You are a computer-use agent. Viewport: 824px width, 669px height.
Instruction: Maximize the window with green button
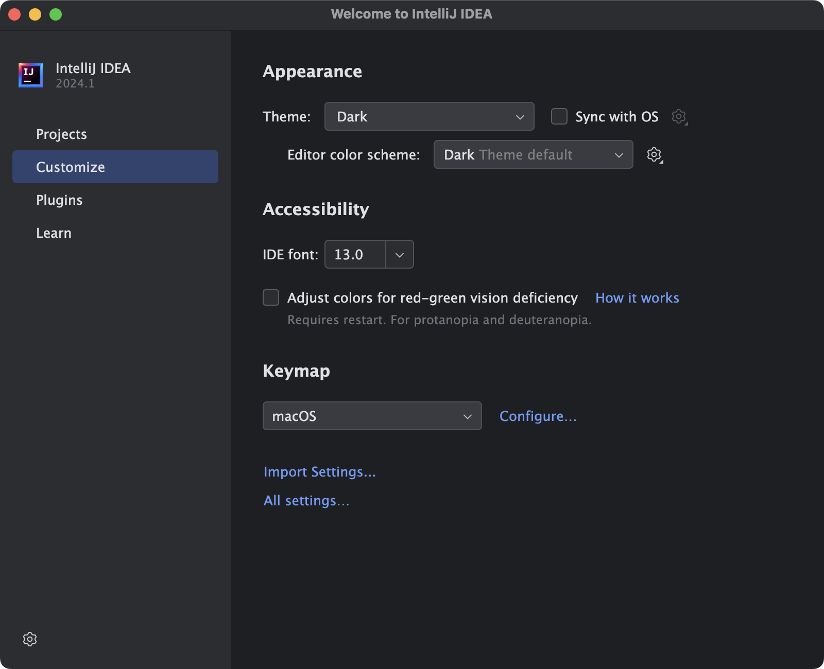click(x=56, y=14)
